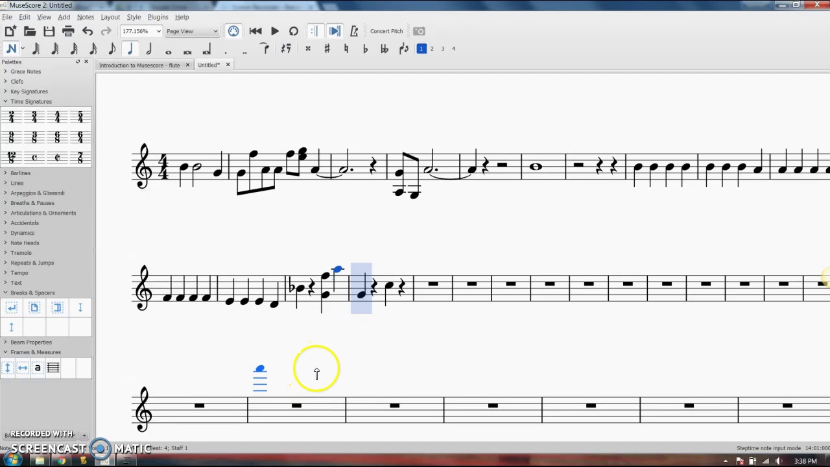The height and width of the screenshot is (467, 830).
Task: Switch to Introduction to Musescore - flute tab
Action: pos(139,66)
